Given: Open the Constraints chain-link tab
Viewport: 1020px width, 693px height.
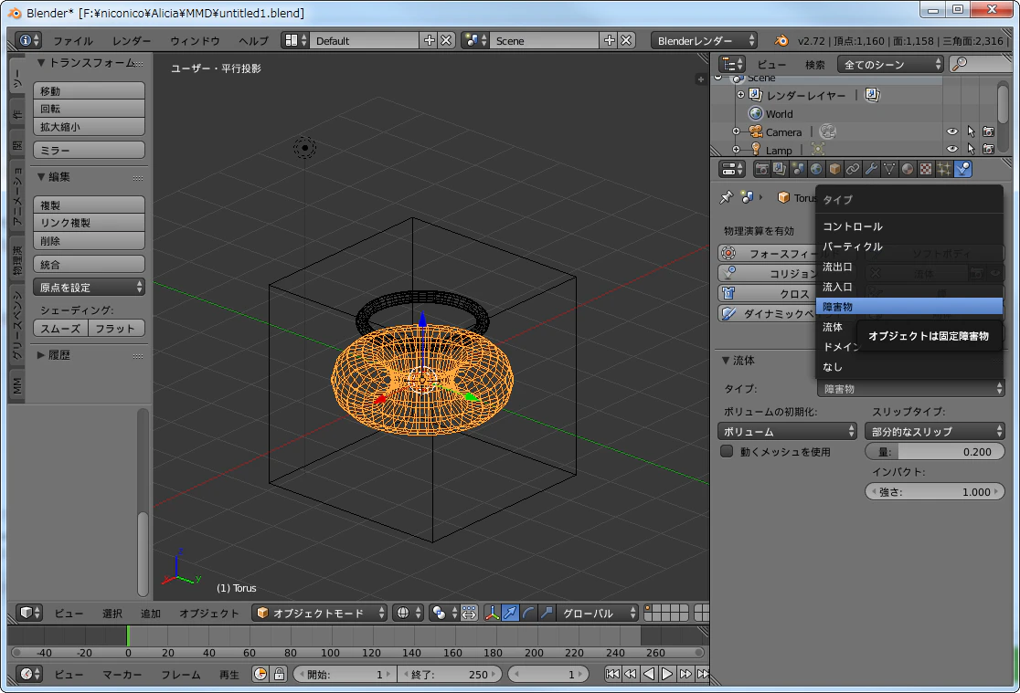Looking at the screenshot, I should pyautogui.click(x=852, y=169).
